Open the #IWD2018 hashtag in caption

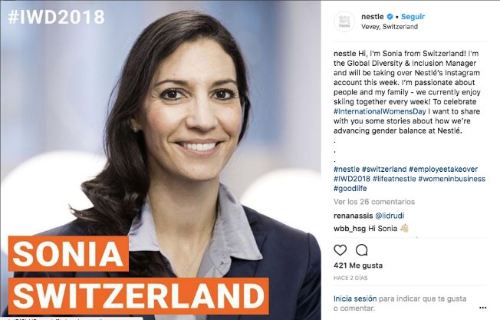[352, 179]
